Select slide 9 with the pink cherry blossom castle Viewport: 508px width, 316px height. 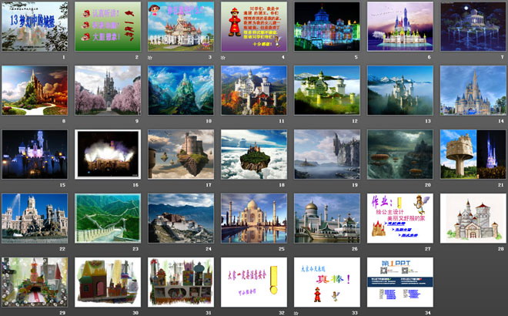pos(108,89)
